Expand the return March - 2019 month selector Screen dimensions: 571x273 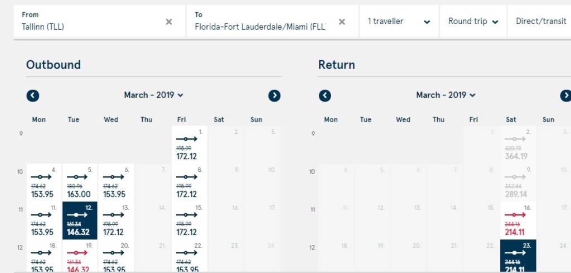point(446,95)
